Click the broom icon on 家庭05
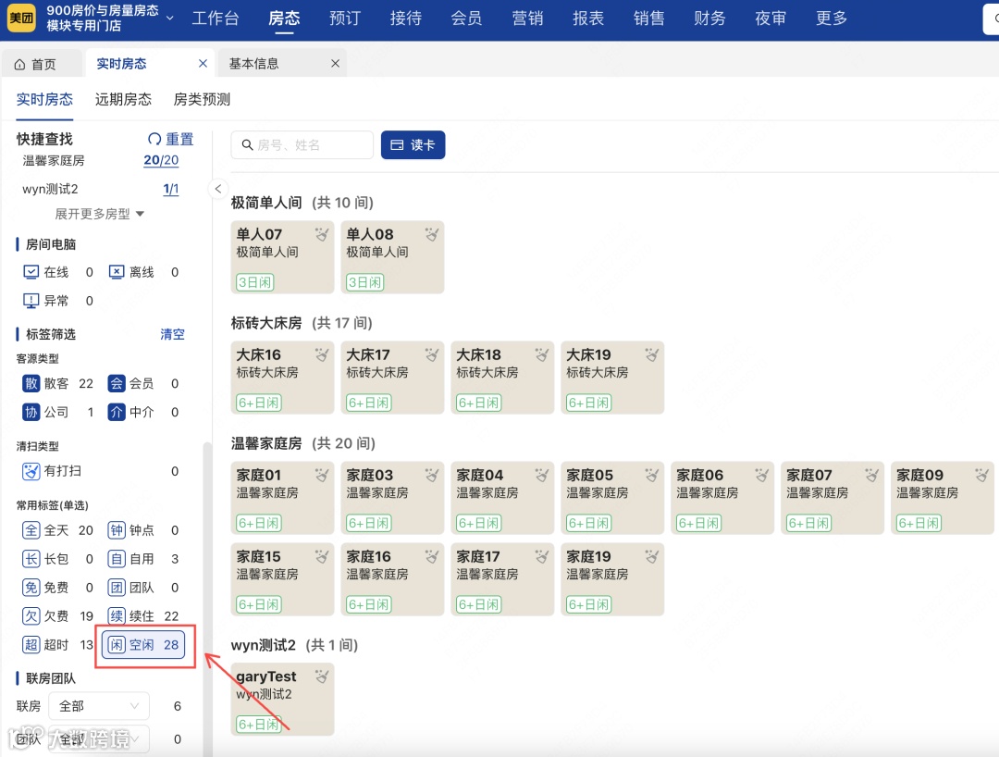This screenshot has height=757, width=999. pyautogui.click(x=652, y=475)
